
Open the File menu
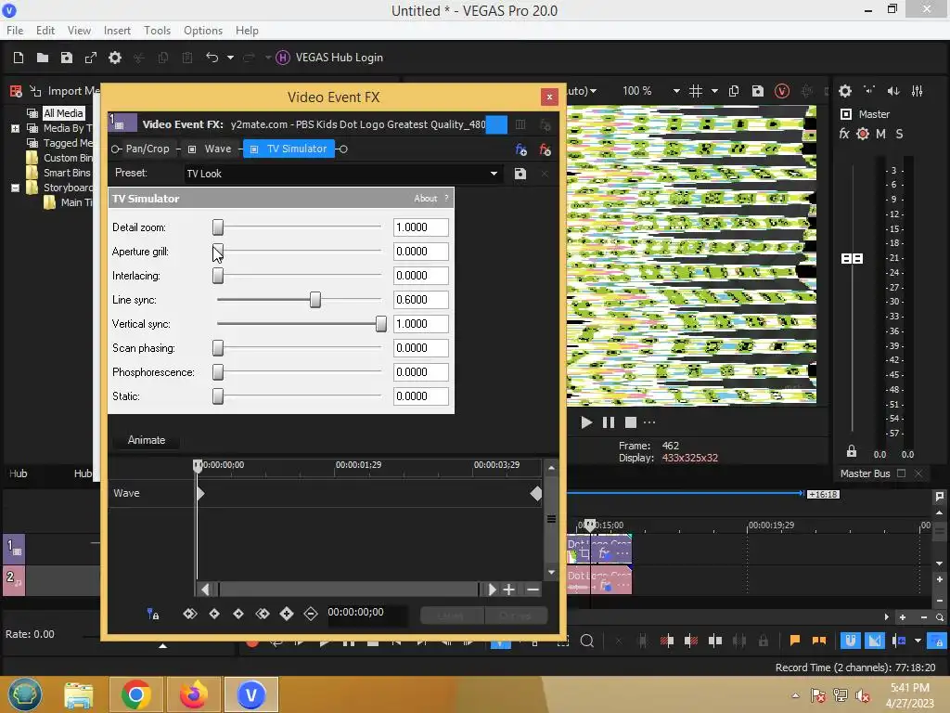click(15, 31)
